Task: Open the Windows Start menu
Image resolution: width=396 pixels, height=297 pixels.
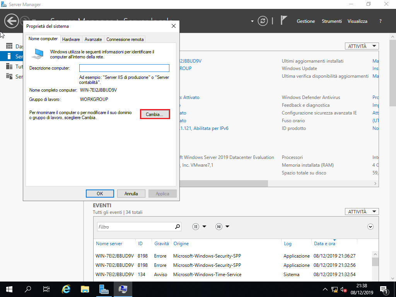Action: point(9,289)
